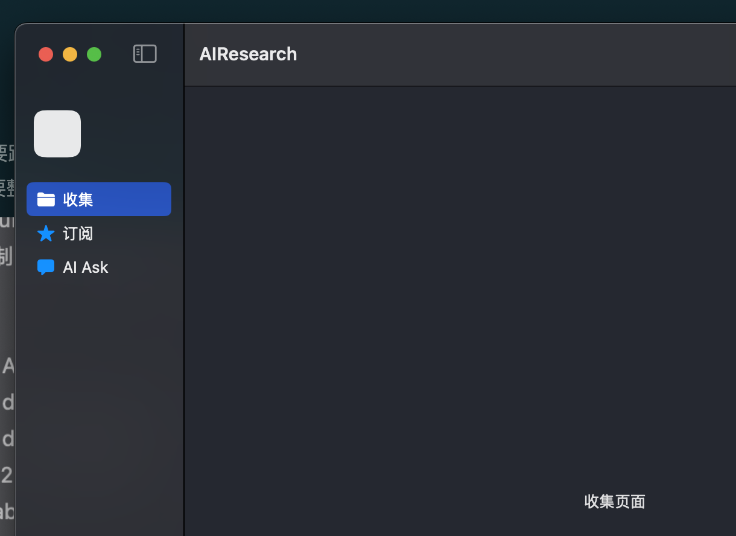Maximize the window using the green button
Screen dimensions: 736x536
coord(94,54)
